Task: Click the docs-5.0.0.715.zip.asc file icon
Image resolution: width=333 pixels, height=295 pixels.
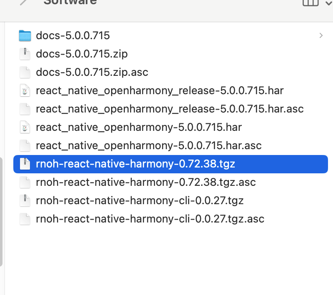Action: pos(25,72)
